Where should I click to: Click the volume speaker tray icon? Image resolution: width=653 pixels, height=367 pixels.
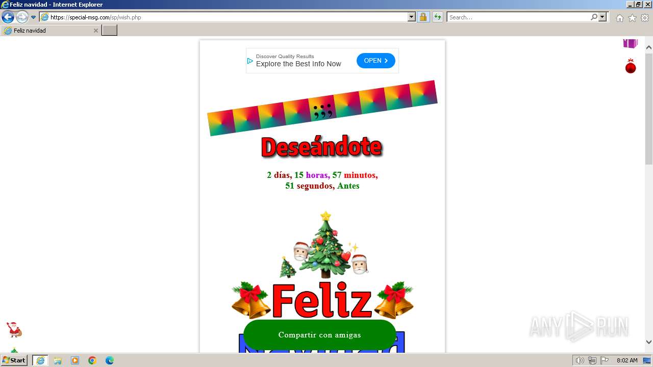click(580, 360)
